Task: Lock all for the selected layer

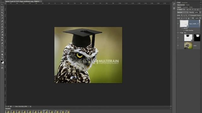Action: (189, 18)
